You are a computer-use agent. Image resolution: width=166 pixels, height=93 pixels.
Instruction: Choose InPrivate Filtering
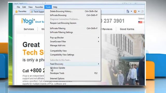pyautogui.click(x=73, y=28)
